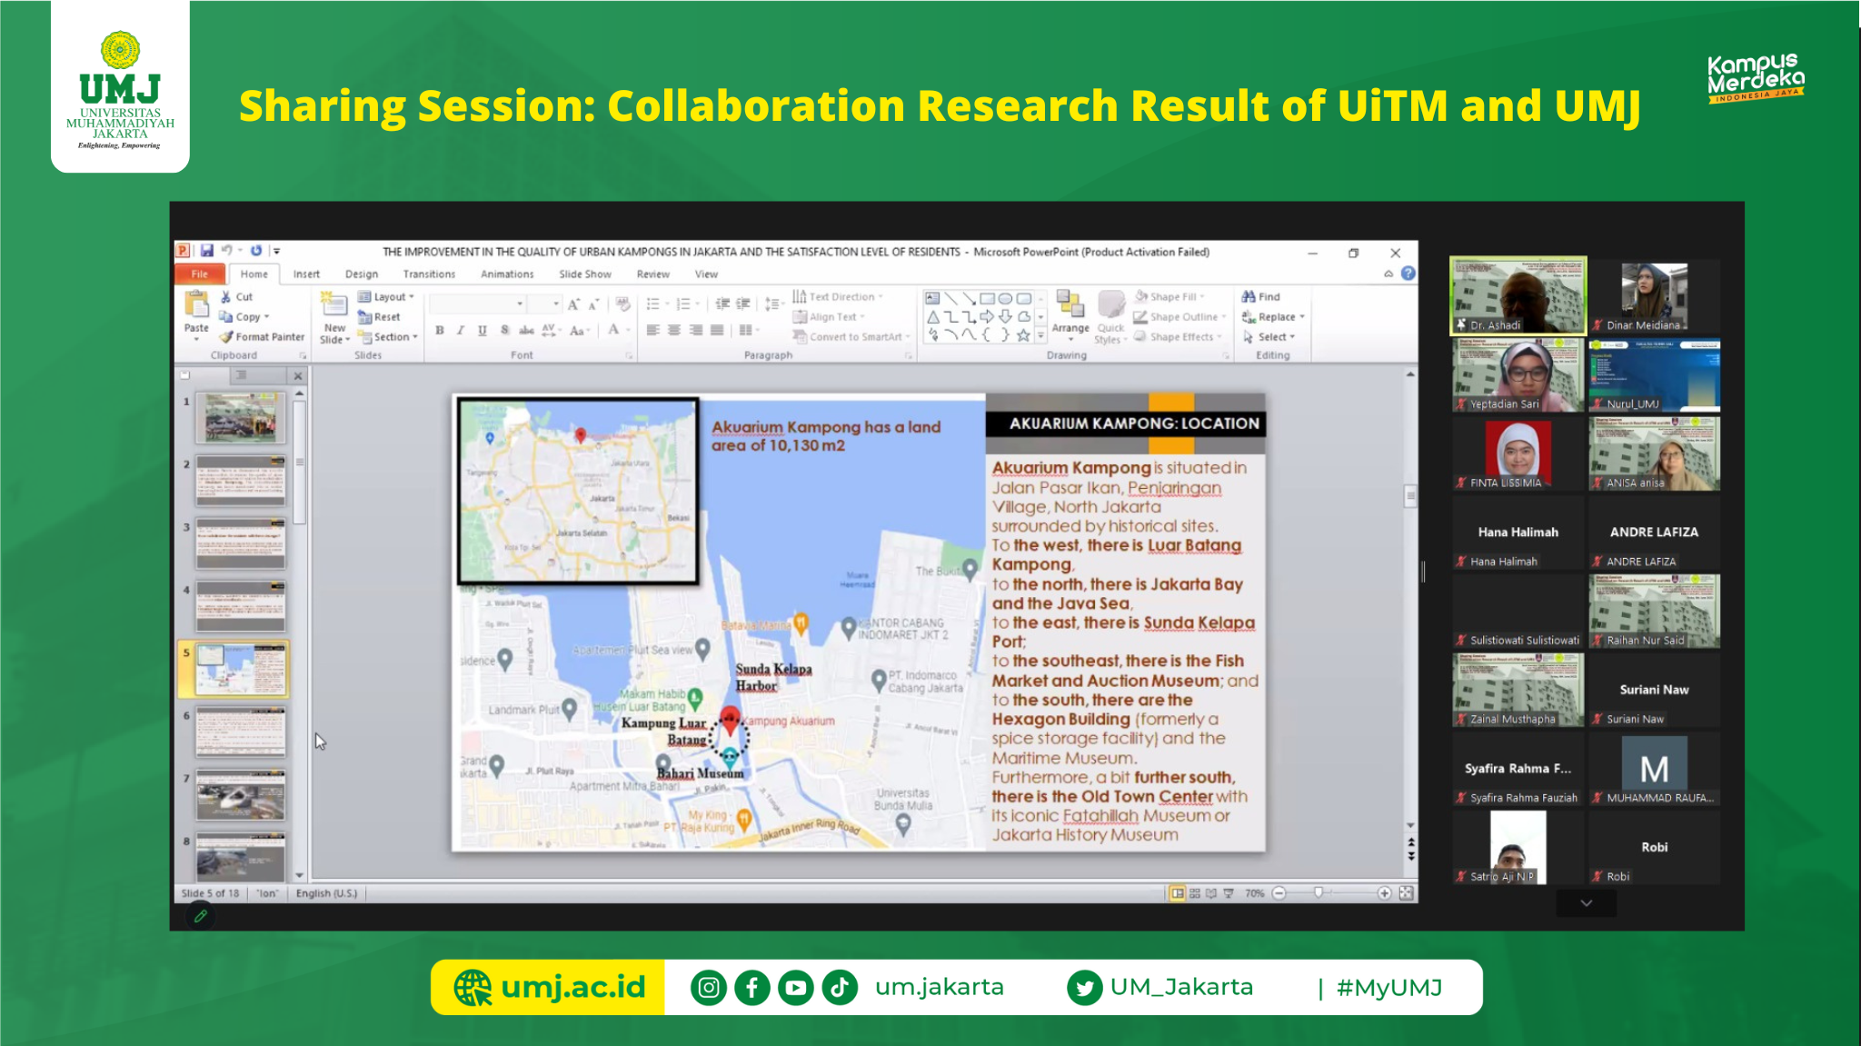Click the Cut scissors icon
Screen dimensions: 1861x1046
pos(225,297)
